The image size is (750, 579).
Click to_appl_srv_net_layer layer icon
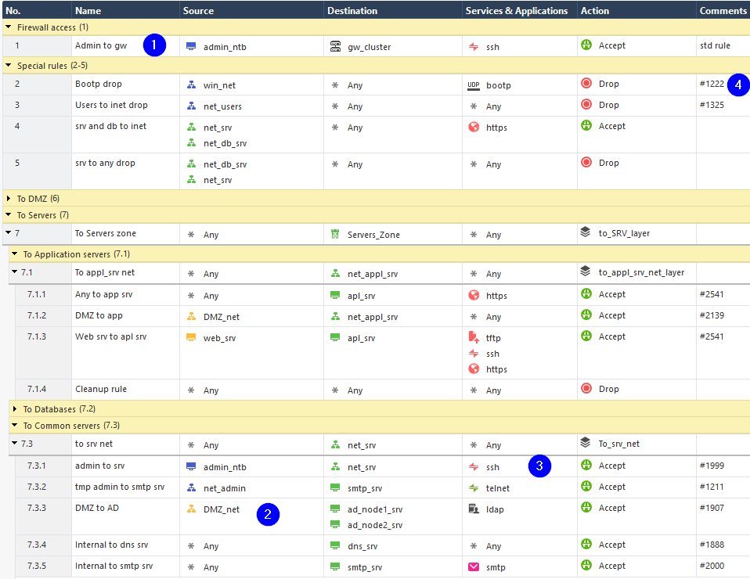click(x=586, y=271)
